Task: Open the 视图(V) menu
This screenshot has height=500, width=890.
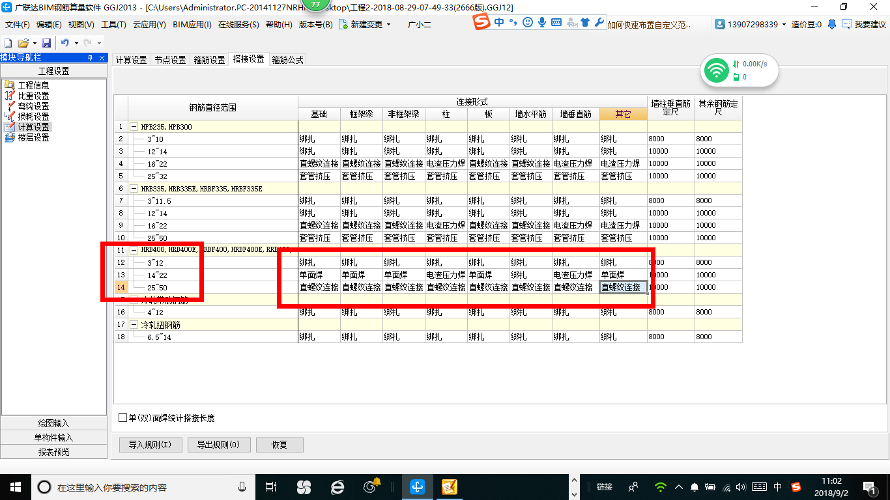Action: click(81, 24)
